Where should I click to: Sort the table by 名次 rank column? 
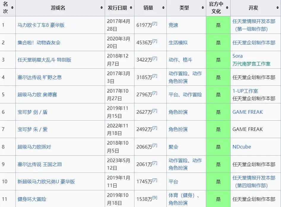pyautogui.click(x=12, y=8)
